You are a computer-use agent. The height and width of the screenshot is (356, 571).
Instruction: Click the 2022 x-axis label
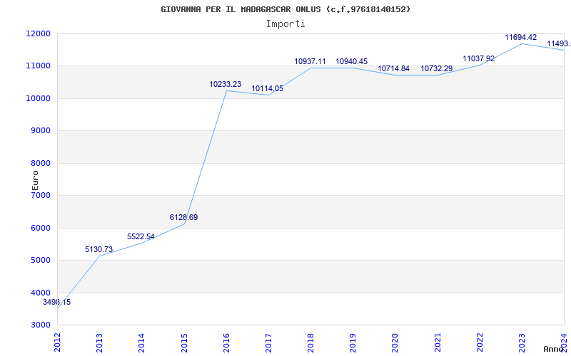[x=480, y=342]
